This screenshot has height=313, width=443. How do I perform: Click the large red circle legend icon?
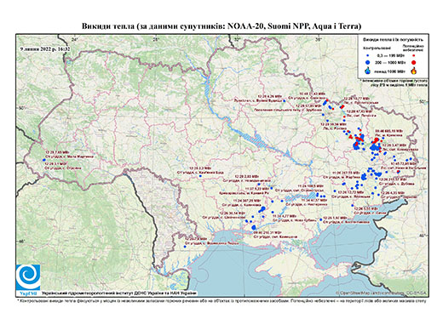(x=414, y=62)
